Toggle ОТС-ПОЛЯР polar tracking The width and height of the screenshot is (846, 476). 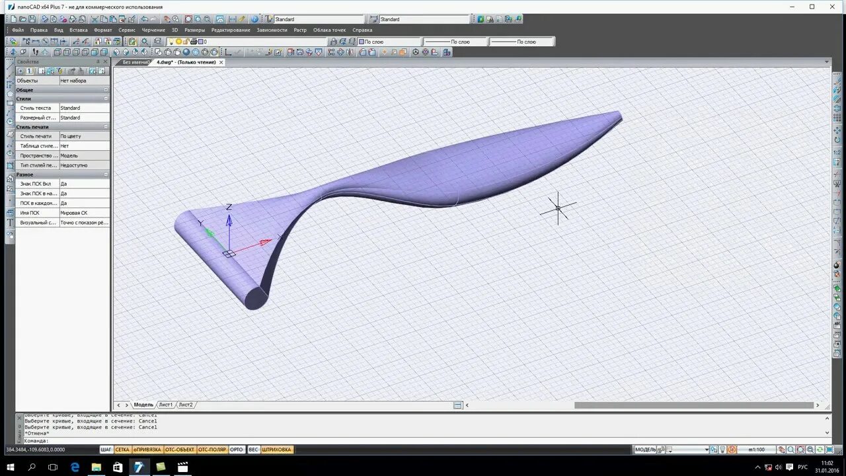coord(212,450)
